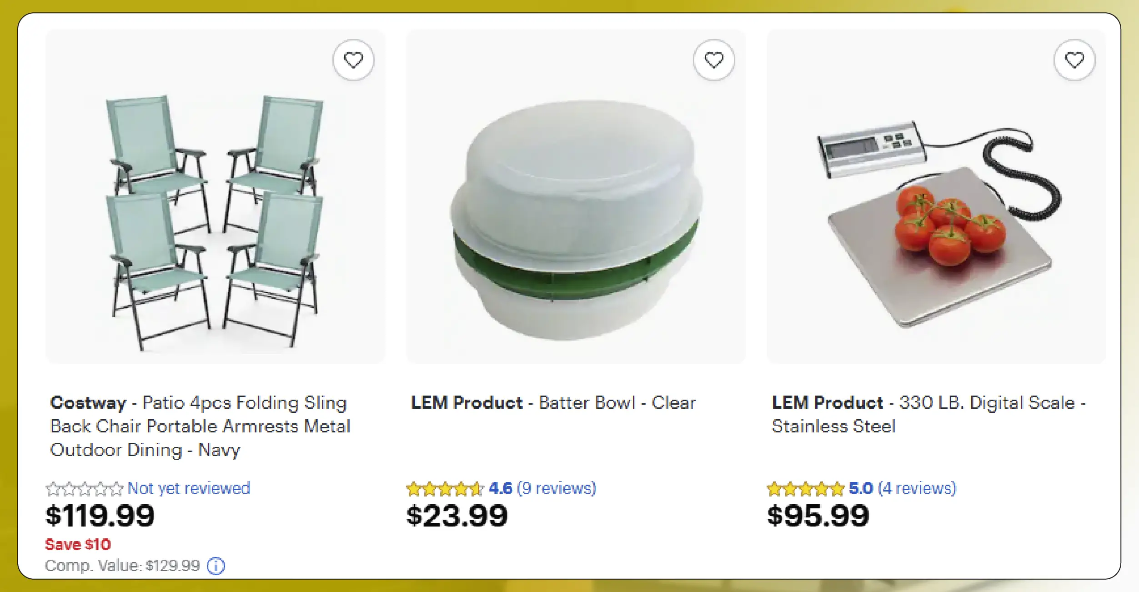Click the five gold stars for Digital Scale
Screen dimensions: 1139x592
805,489
